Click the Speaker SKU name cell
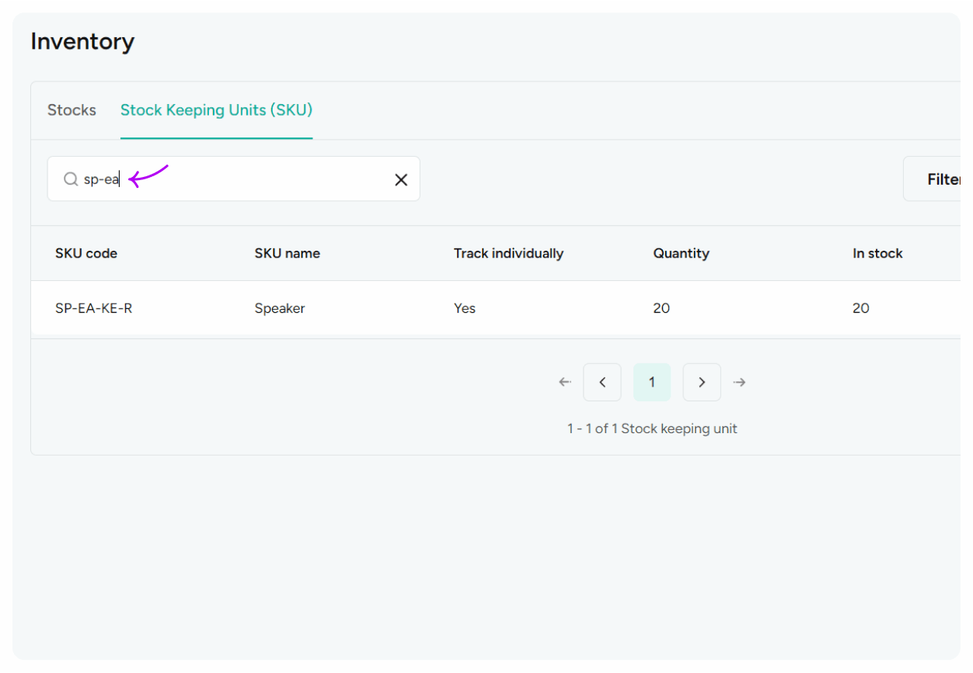This screenshot has height=673, width=973. point(280,308)
